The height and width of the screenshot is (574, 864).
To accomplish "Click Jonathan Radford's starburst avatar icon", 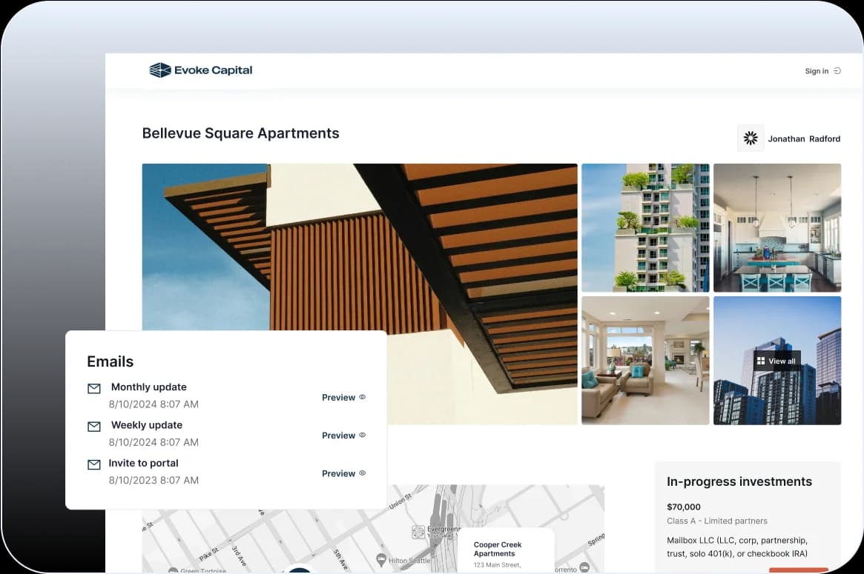I will (x=751, y=139).
